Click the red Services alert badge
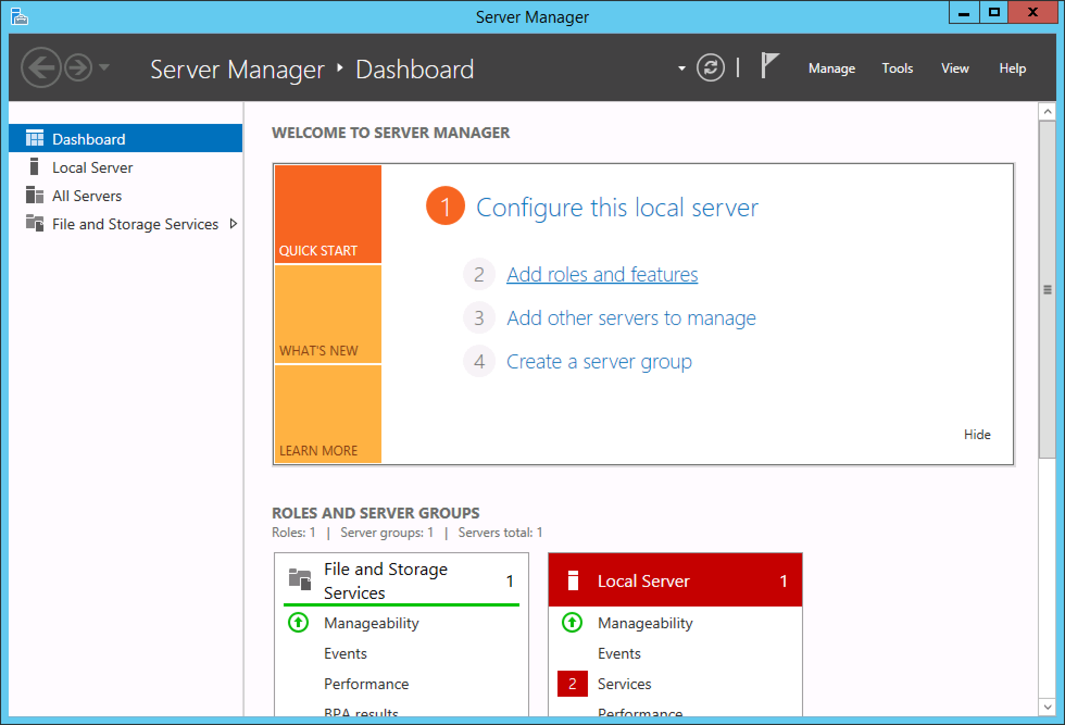This screenshot has height=725, width=1065. pyautogui.click(x=572, y=684)
